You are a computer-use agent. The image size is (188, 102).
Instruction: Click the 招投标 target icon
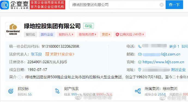pyautogui.click(x=11, y=91)
